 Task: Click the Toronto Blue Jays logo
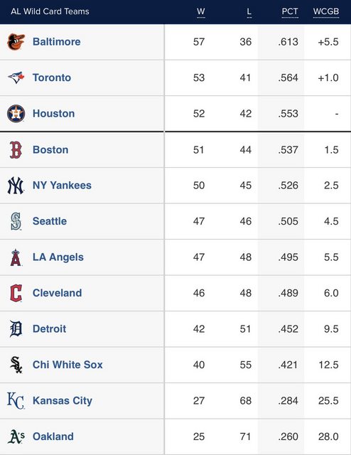point(16,77)
